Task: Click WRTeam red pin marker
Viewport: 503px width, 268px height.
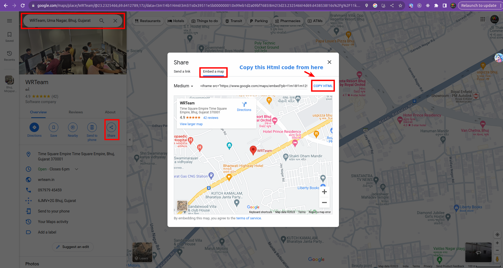Action: pos(253,150)
